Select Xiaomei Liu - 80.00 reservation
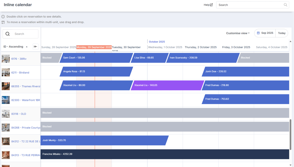The width and height of the screenshot is (294, 167). tap(96, 85)
